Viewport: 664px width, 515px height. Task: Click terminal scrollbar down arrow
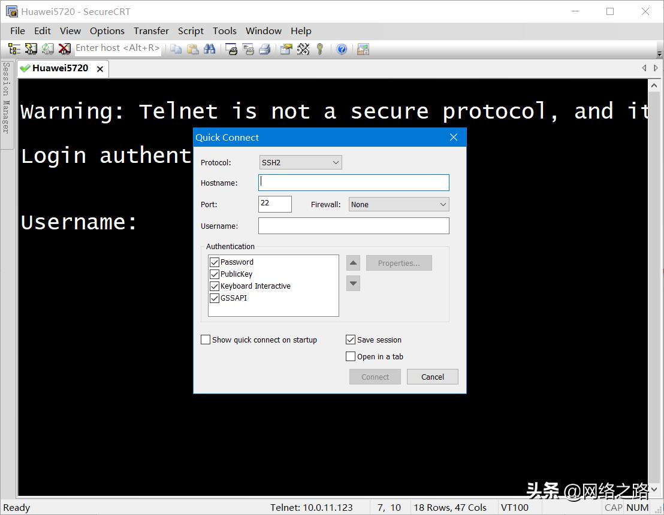tap(654, 490)
